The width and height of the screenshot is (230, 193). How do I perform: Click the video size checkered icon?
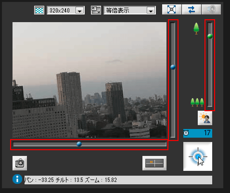[x=39, y=10]
